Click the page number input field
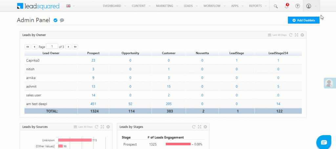The height and width of the screenshot is (149, 336). pos(52,46)
